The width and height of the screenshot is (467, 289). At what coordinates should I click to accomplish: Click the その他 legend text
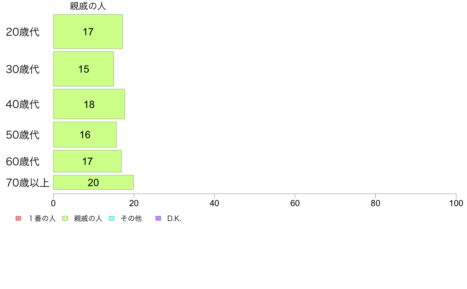131,218
